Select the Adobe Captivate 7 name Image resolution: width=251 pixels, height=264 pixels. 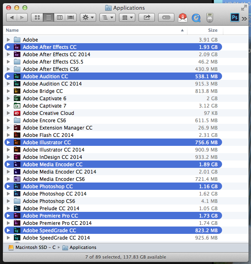click(44, 106)
